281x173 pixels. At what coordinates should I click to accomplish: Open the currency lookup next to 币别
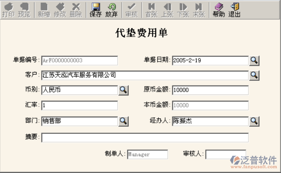pos(124,90)
